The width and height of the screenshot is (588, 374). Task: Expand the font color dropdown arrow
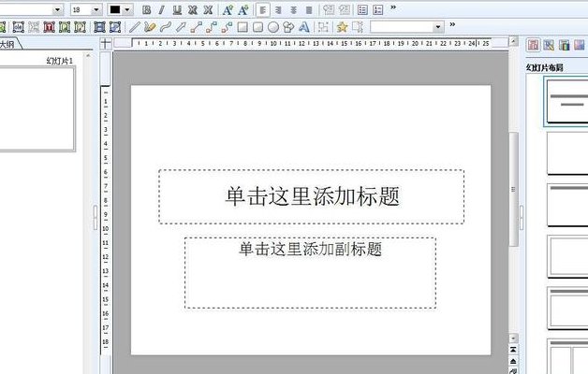(127, 9)
